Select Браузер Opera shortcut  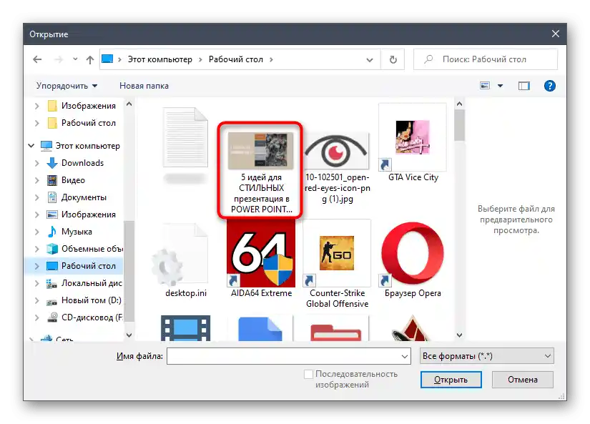413,259
